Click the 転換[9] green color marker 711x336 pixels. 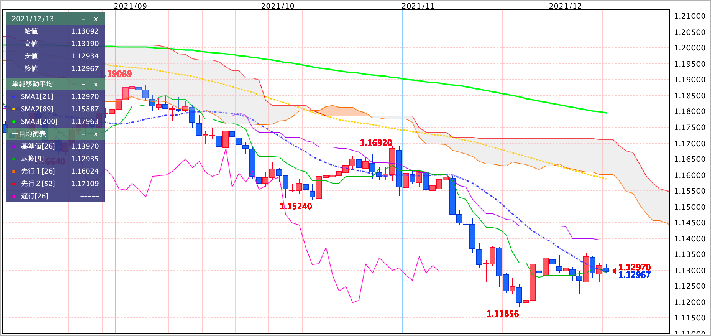tap(14, 159)
